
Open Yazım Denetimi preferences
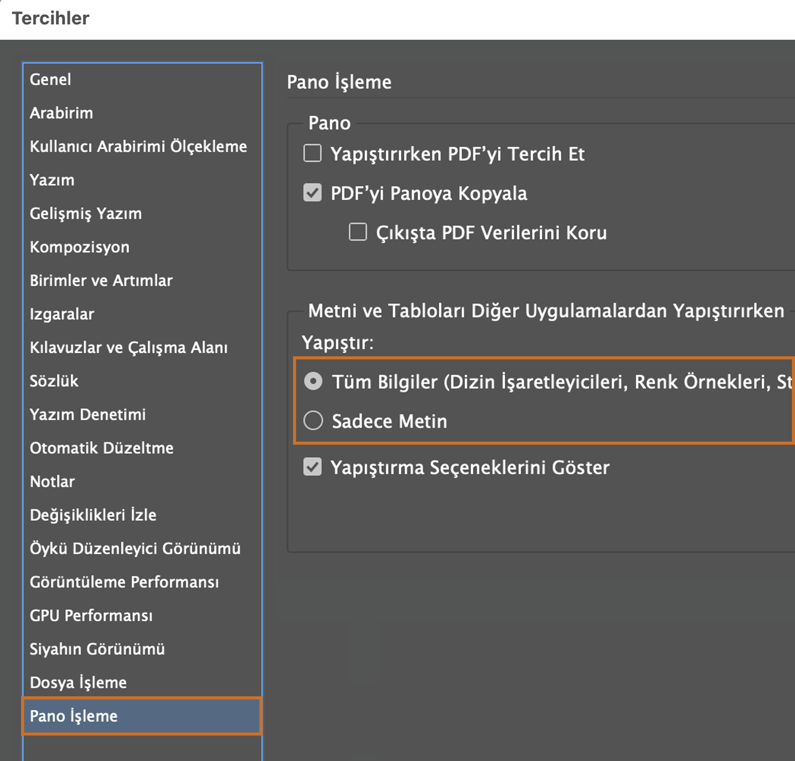click(88, 414)
